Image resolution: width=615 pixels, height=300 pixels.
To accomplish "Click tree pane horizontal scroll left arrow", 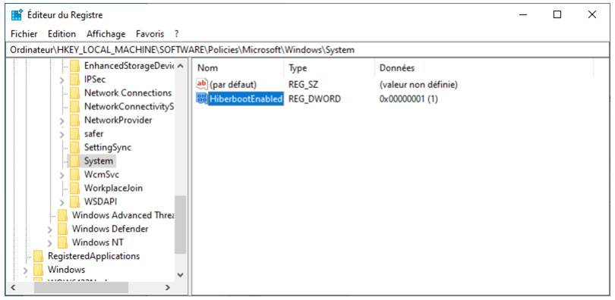I will [13, 288].
